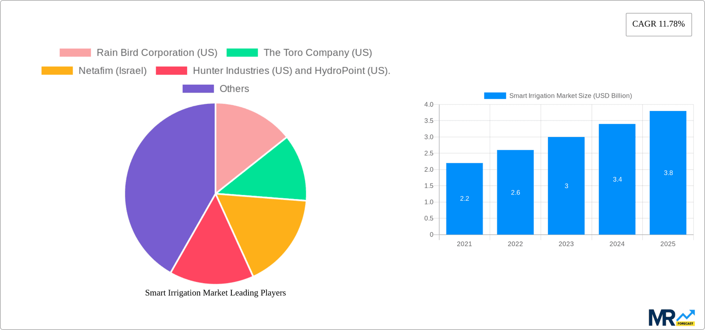Click the Smart Irrigation Market Leading Players title

(215, 293)
